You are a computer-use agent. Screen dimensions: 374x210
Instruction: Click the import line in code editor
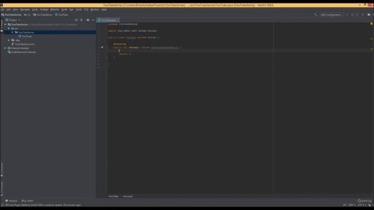[133, 31]
